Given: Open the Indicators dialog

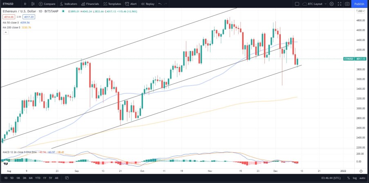Looking at the screenshot, I should coord(69,4).
